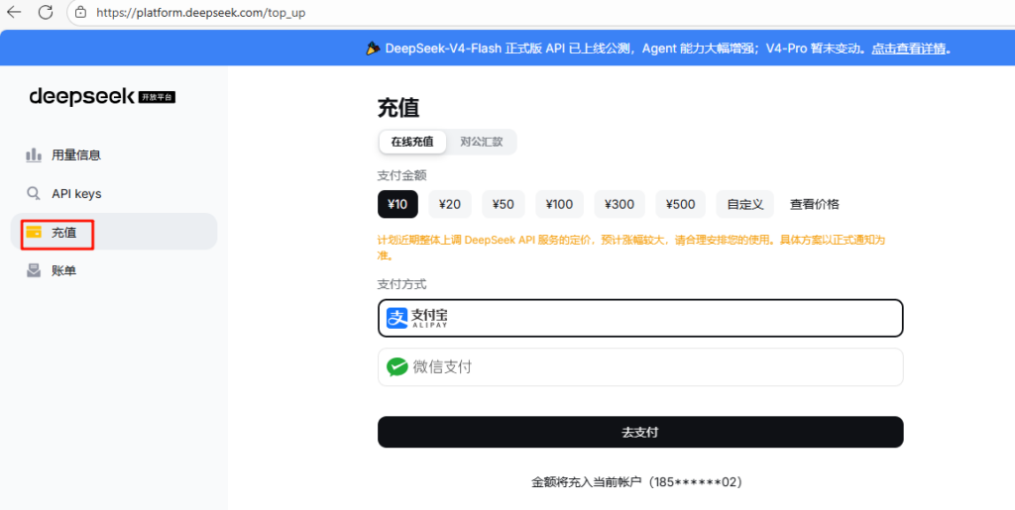Switch to the 在线充值 tab

(x=412, y=143)
